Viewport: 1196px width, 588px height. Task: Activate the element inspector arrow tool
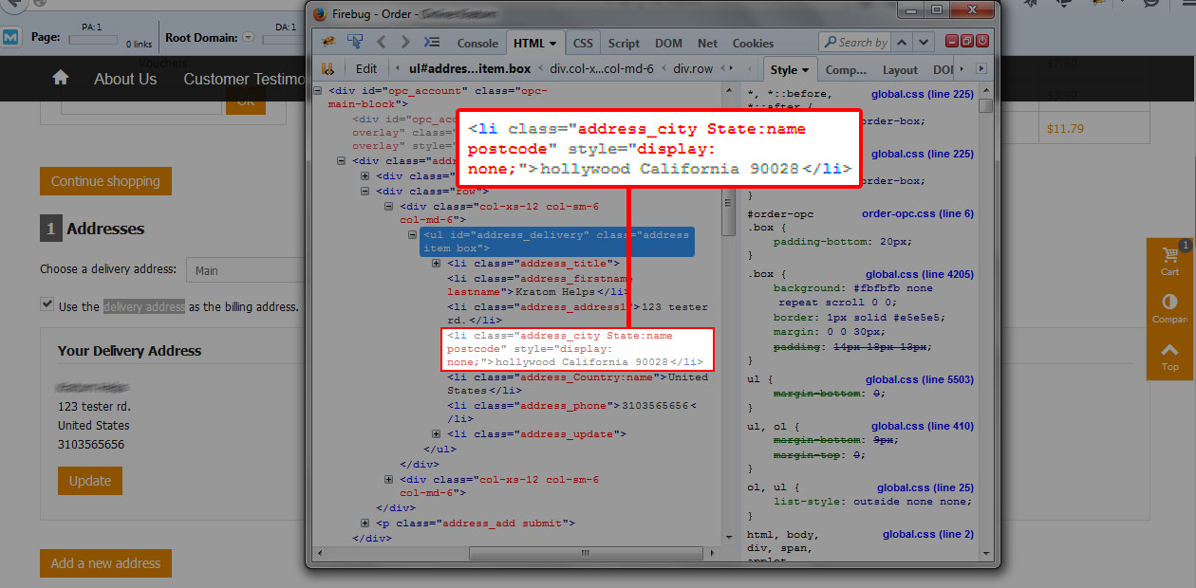[x=355, y=42]
